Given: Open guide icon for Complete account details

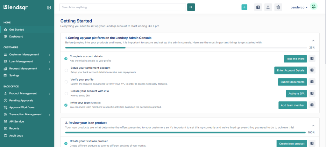Looking at the screenshot, I should coord(312,59).
